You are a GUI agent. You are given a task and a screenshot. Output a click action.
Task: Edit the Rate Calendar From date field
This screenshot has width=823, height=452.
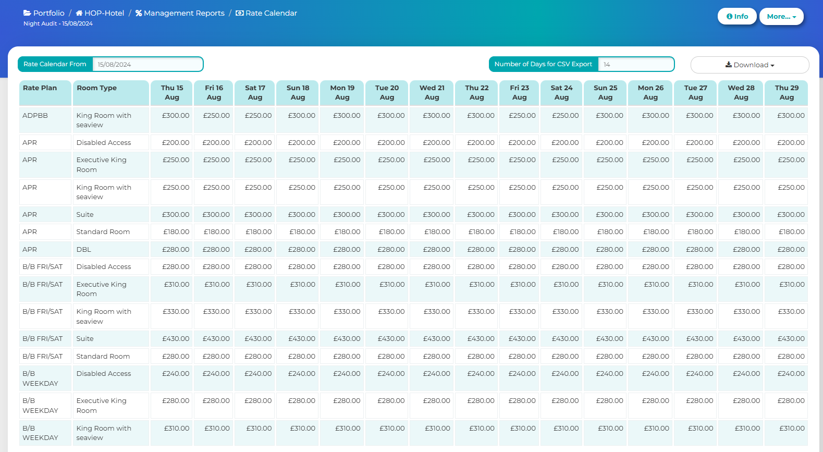(x=148, y=64)
